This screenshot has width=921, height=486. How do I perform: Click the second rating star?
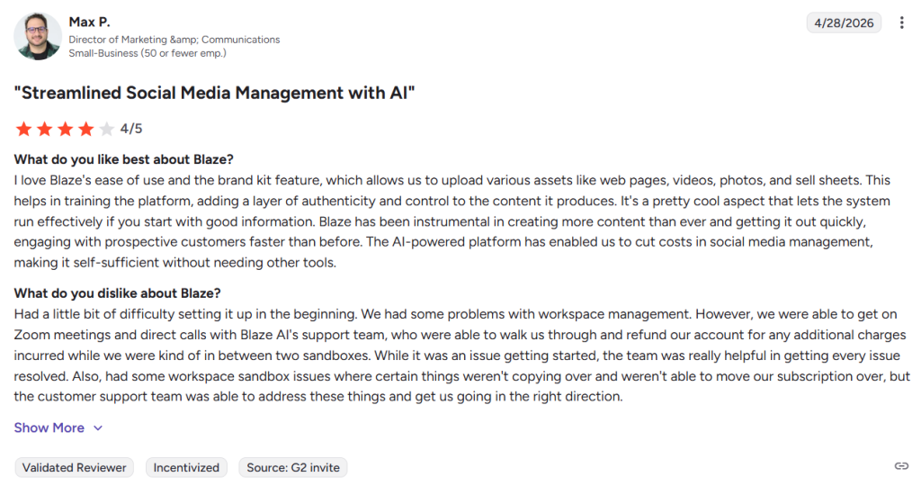point(45,129)
